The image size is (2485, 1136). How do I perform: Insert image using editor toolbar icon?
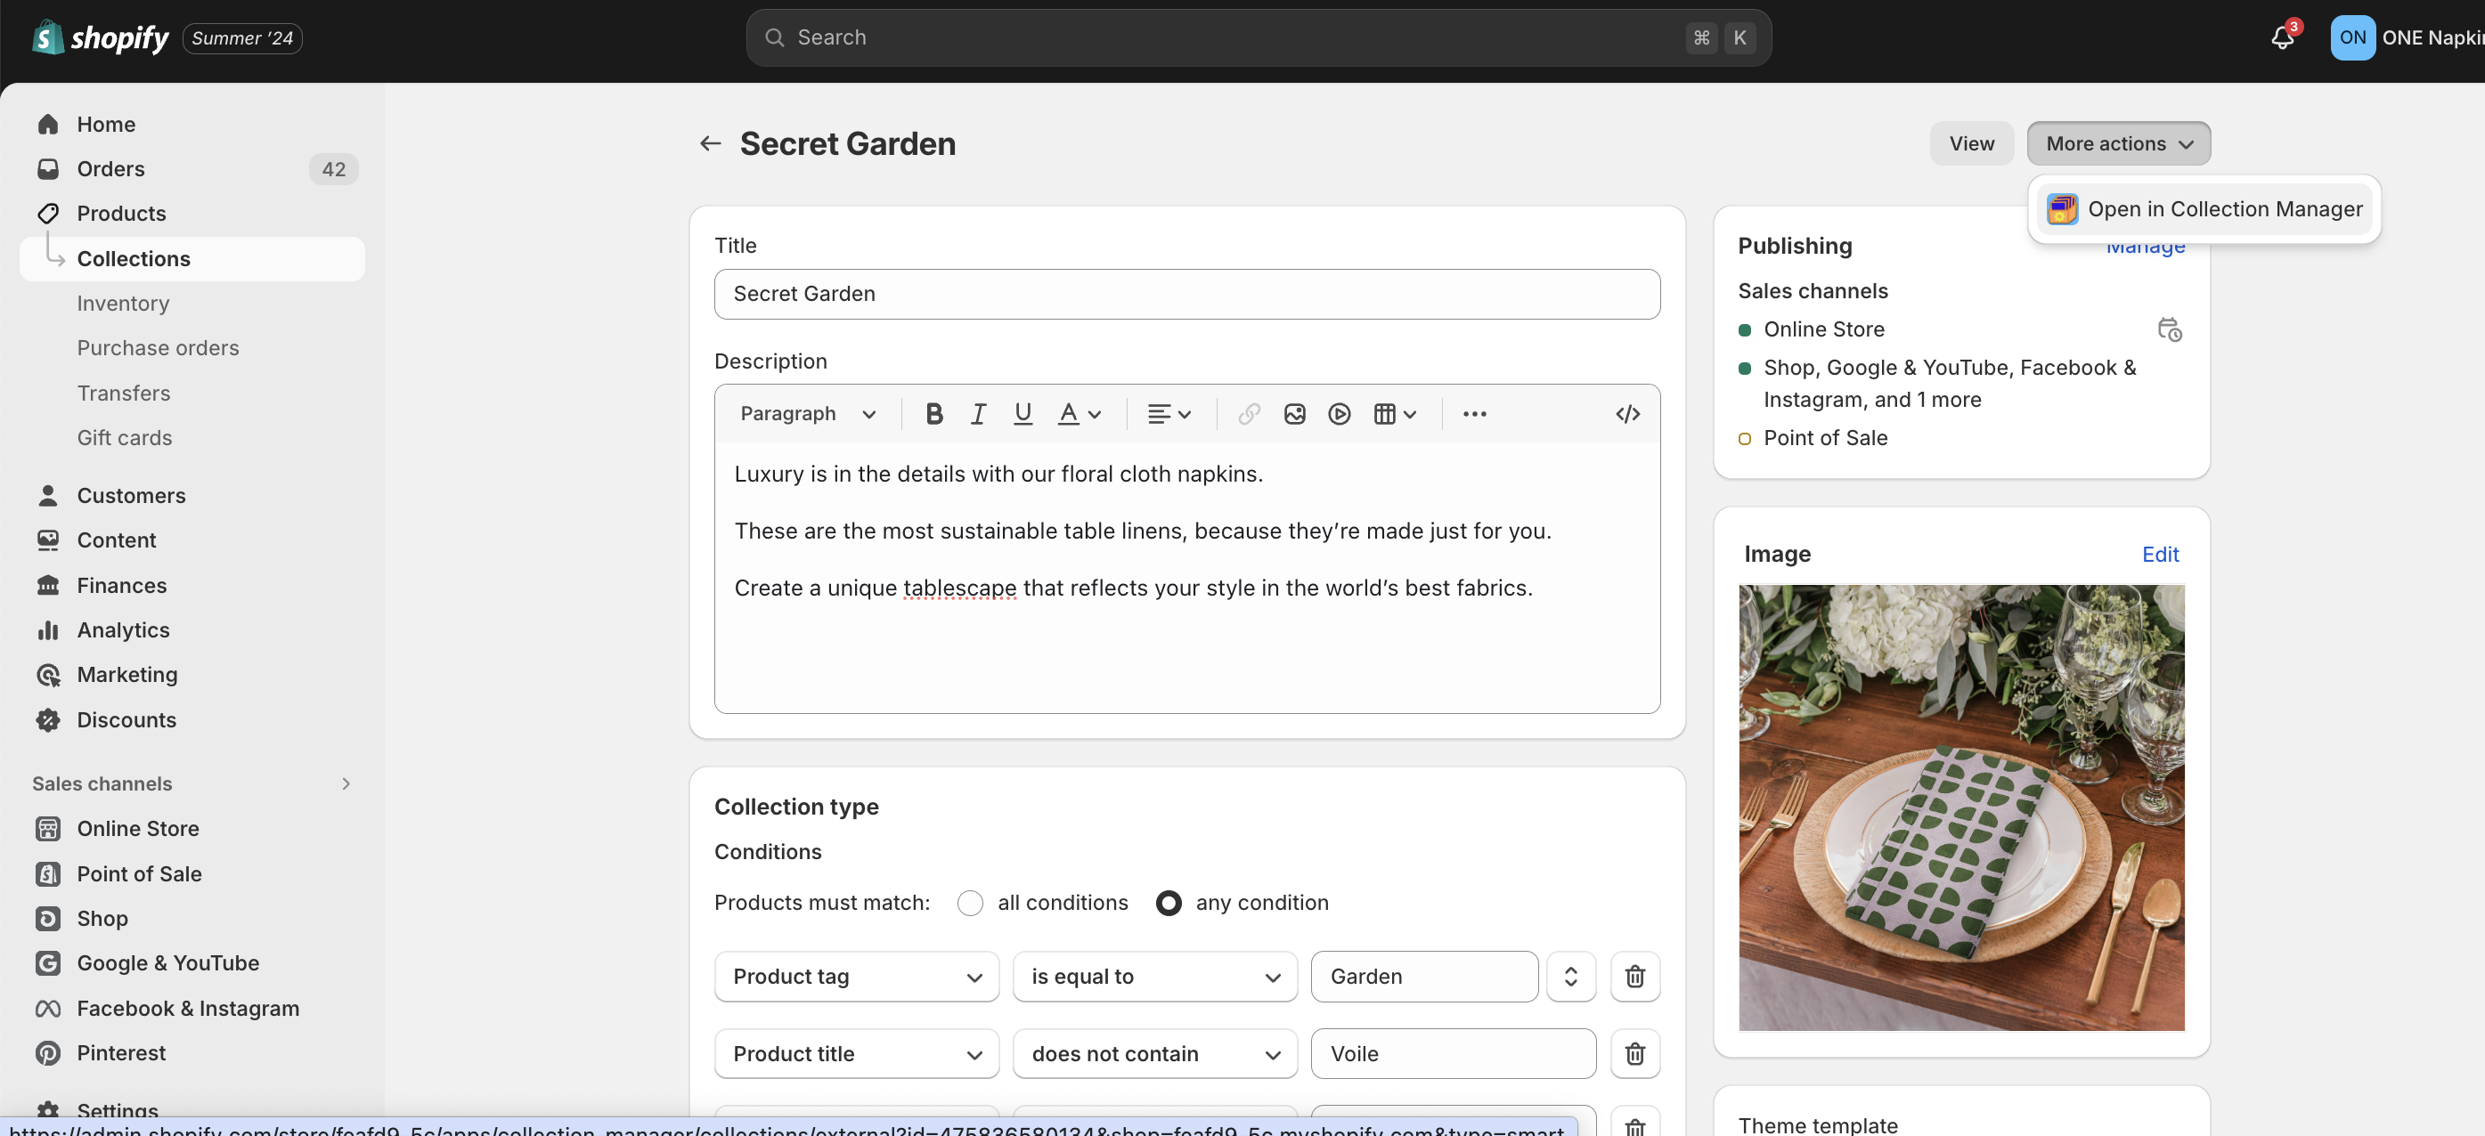coord(1293,414)
